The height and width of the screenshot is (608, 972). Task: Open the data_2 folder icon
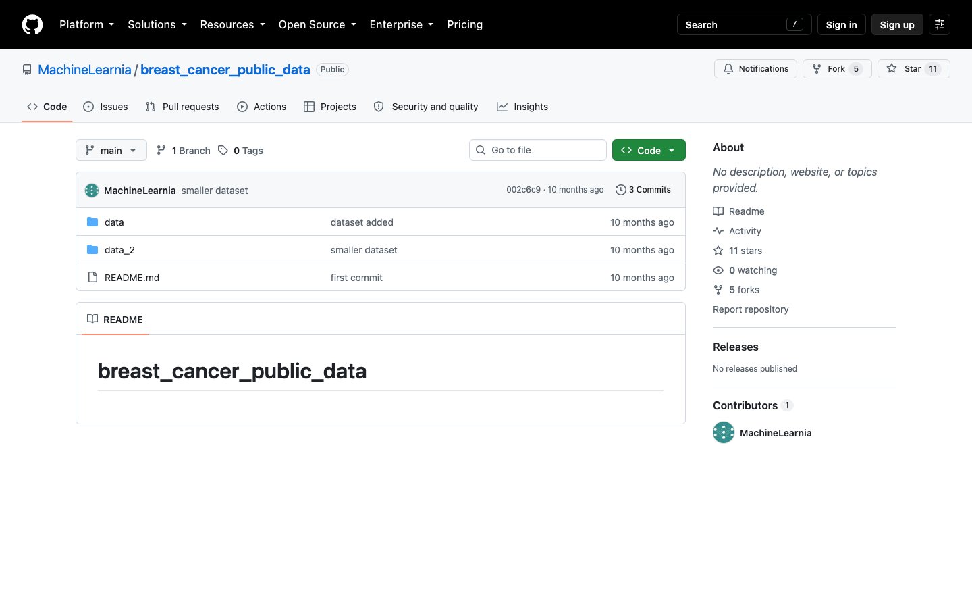(x=92, y=249)
